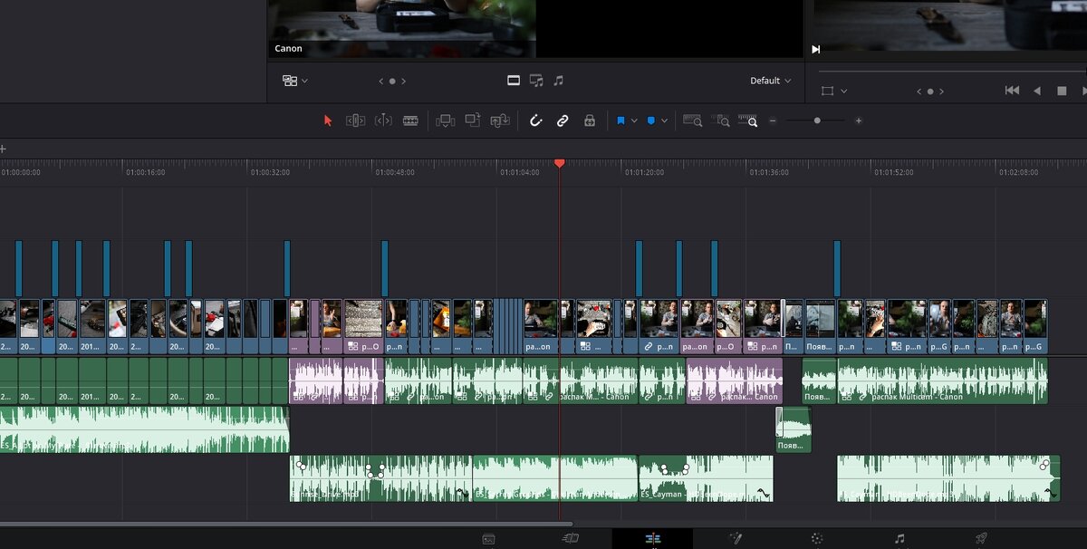The image size is (1087, 549).
Task: Play timeline in reverse
Action: point(1037,91)
